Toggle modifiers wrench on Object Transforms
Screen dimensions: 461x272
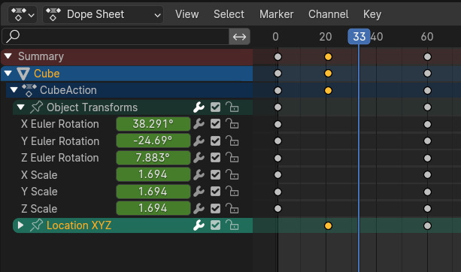click(199, 107)
